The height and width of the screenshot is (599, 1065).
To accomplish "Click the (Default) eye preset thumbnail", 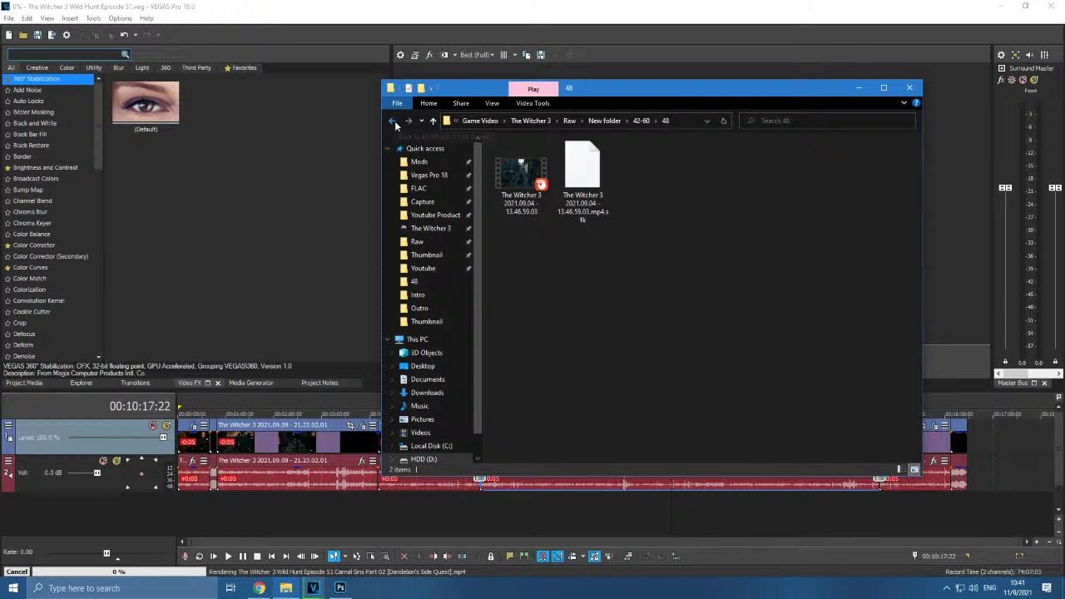I will pos(146,102).
